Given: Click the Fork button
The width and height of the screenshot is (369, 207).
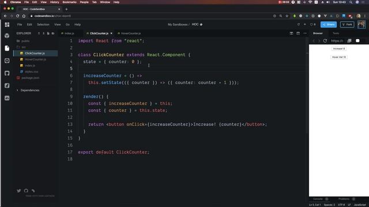Looking at the screenshot, I should (347, 24).
